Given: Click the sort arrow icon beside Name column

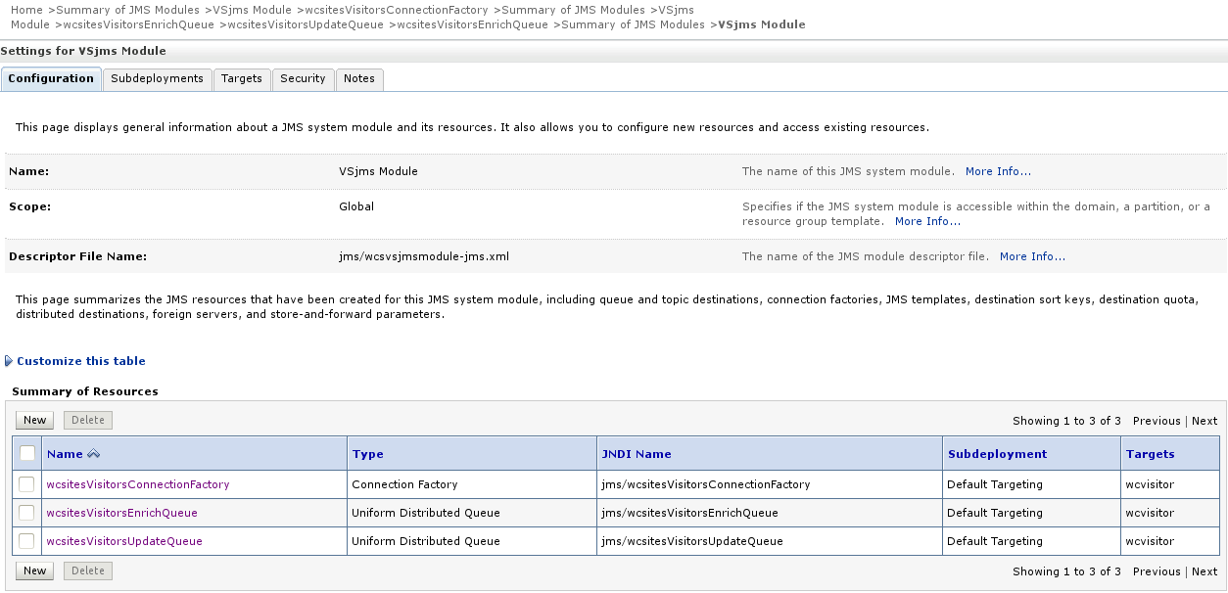Looking at the screenshot, I should pyautogui.click(x=94, y=454).
